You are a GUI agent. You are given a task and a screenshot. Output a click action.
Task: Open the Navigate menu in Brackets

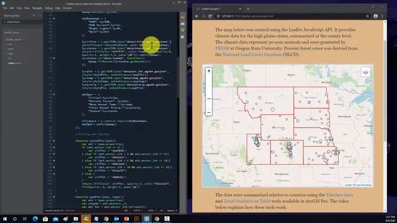click(x=37, y=8)
